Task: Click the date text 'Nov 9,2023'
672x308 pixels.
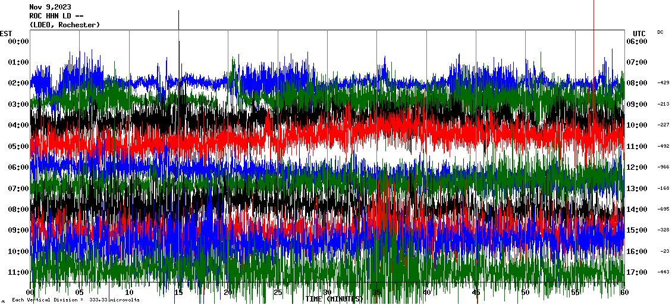Action: (x=50, y=7)
